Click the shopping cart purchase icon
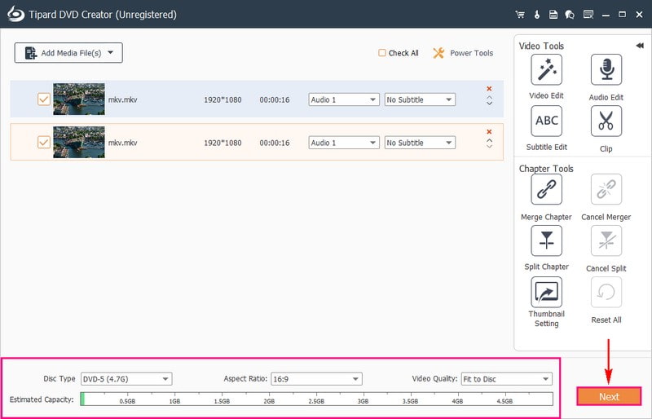The height and width of the screenshot is (419, 652). [x=520, y=15]
